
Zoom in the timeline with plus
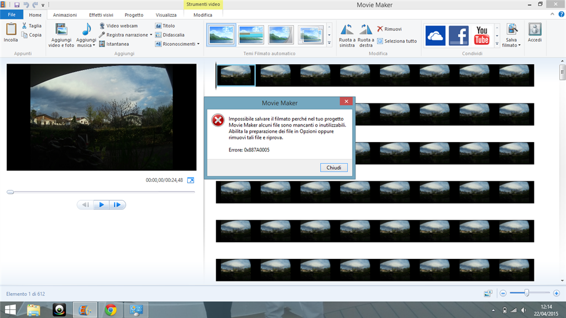tap(556, 294)
